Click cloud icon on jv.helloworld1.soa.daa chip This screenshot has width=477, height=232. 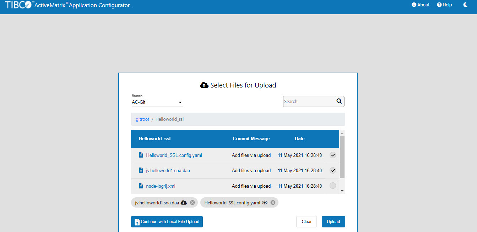pyautogui.click(x=184, y=203)
